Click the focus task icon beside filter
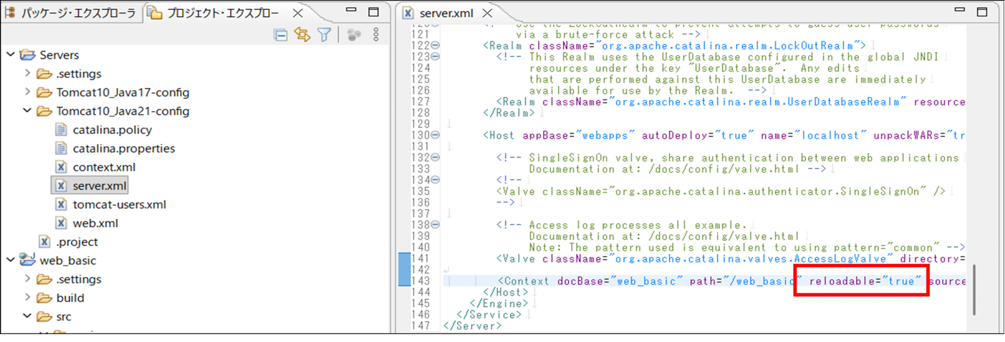 click(x=354, y=35)
